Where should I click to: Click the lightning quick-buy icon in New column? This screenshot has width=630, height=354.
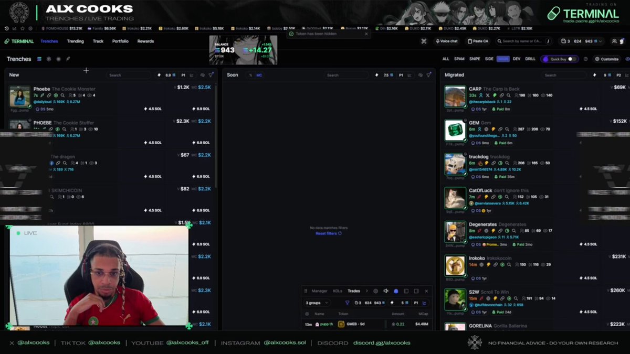click(160, 75)
